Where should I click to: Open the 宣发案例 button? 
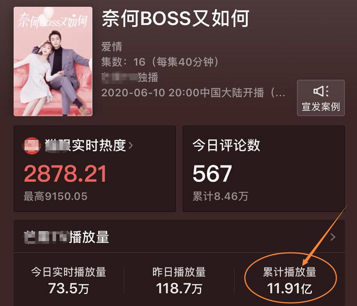[321, 98]
